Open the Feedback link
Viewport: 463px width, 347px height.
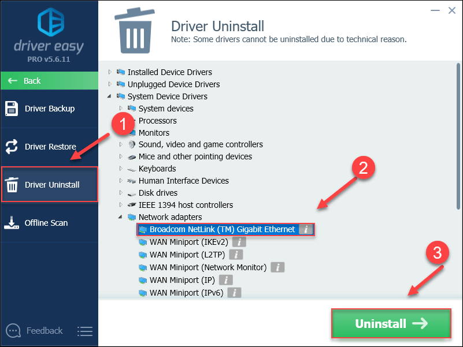pos(45,331)
